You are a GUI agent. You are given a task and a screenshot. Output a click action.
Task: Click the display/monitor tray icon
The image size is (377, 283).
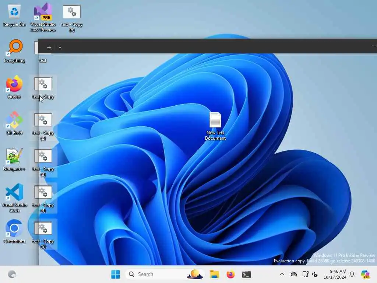click(x=305, y=274)
